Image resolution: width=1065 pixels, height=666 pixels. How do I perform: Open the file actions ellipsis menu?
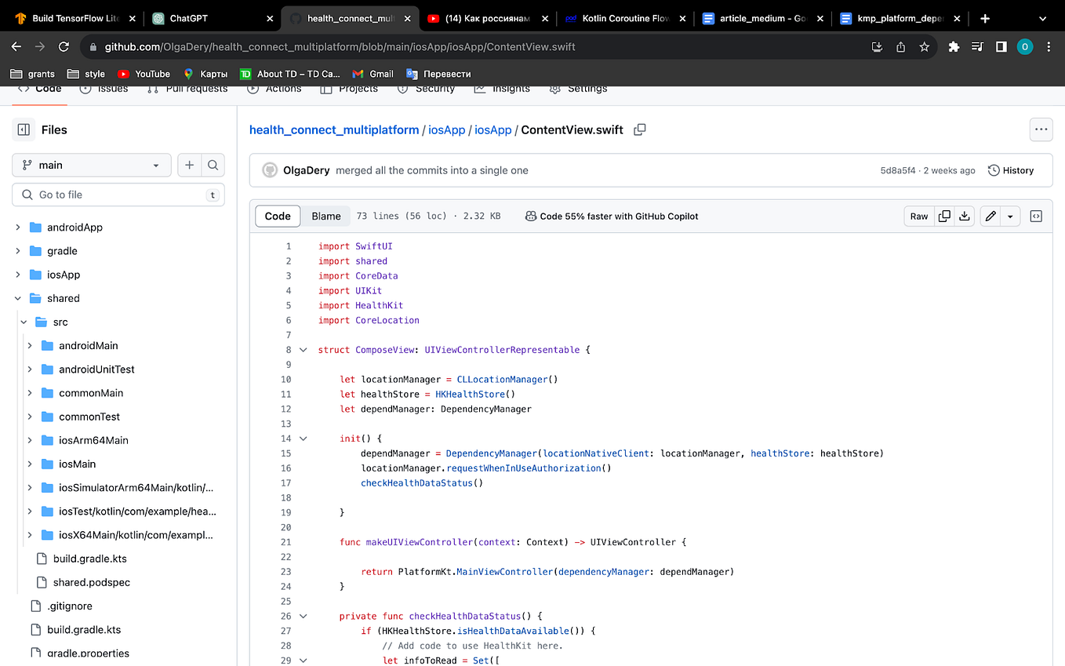(1041, 129)
